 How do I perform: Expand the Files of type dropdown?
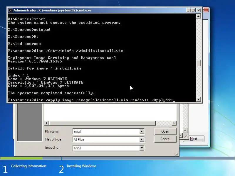[x=142, y=140]
